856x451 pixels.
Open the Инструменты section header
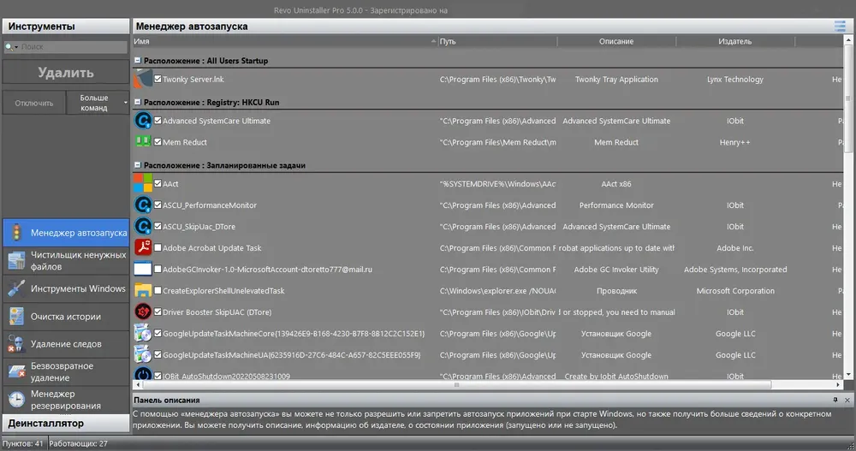tap(66, 27)
